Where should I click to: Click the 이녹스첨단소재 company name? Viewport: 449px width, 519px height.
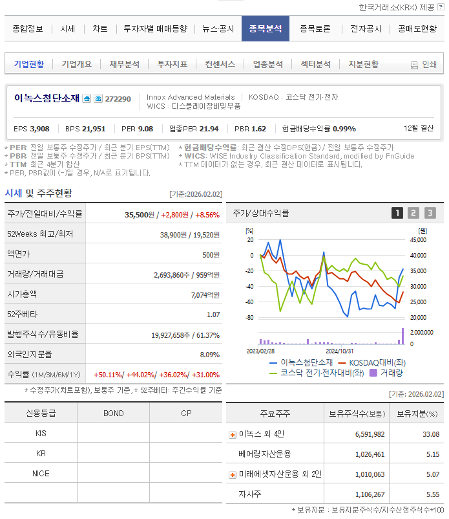(47, 98)
